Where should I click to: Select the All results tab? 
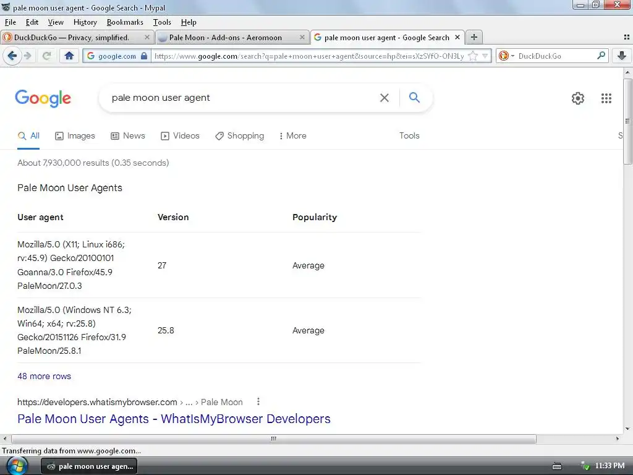28,135
